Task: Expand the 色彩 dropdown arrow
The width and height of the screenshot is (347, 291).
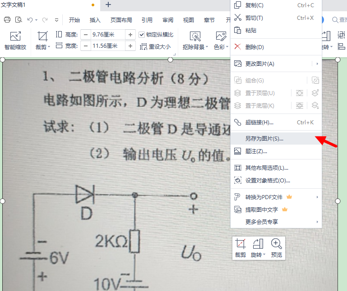Action: (227, 46)
